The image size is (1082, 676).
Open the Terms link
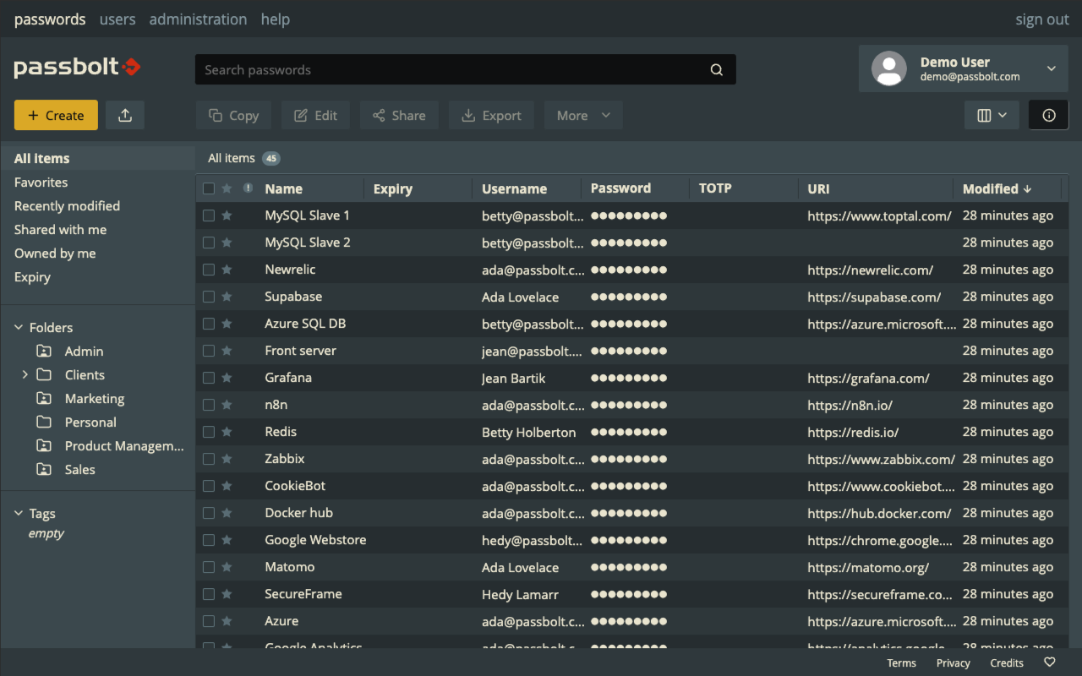click(x=901, y=662)
